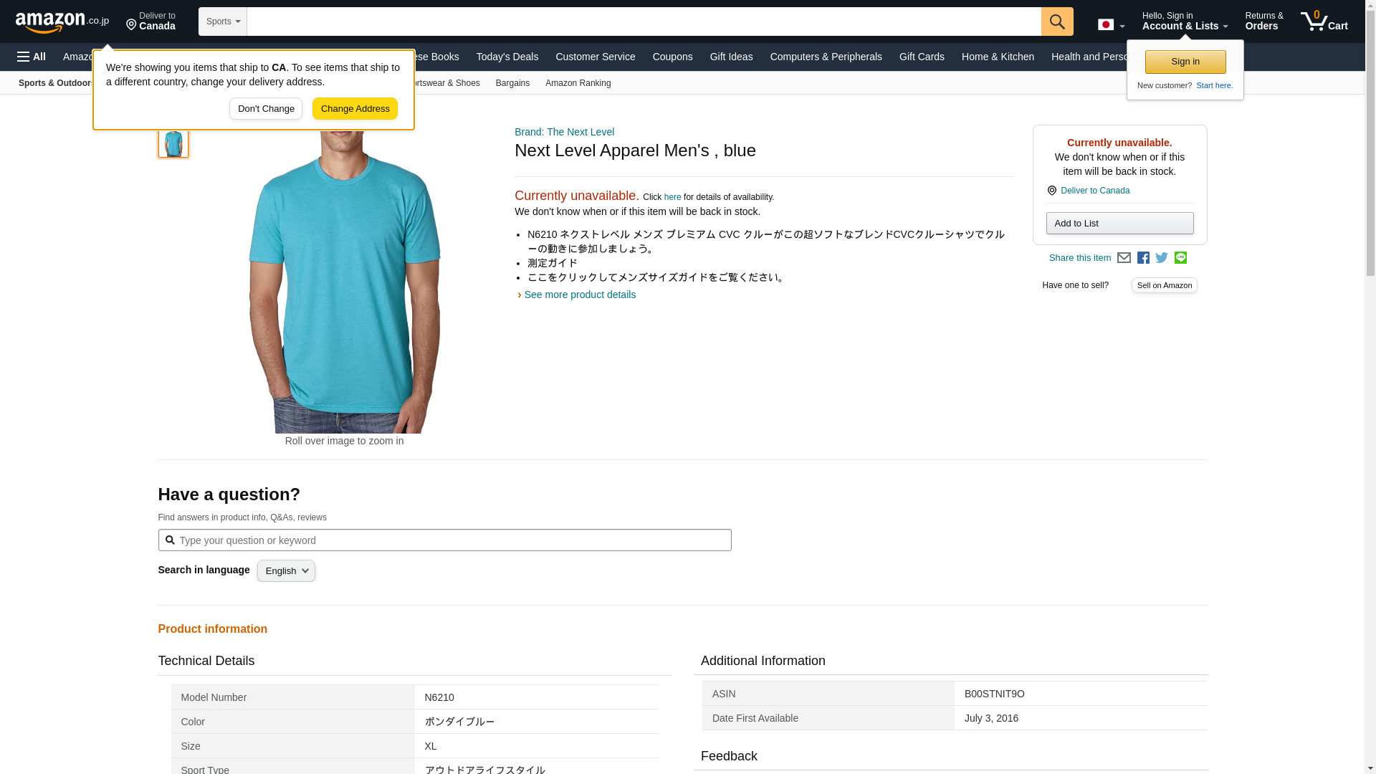Screen dimensions: 1376x774
Task: Open the shopping cart
Action: coord(1324,21)
